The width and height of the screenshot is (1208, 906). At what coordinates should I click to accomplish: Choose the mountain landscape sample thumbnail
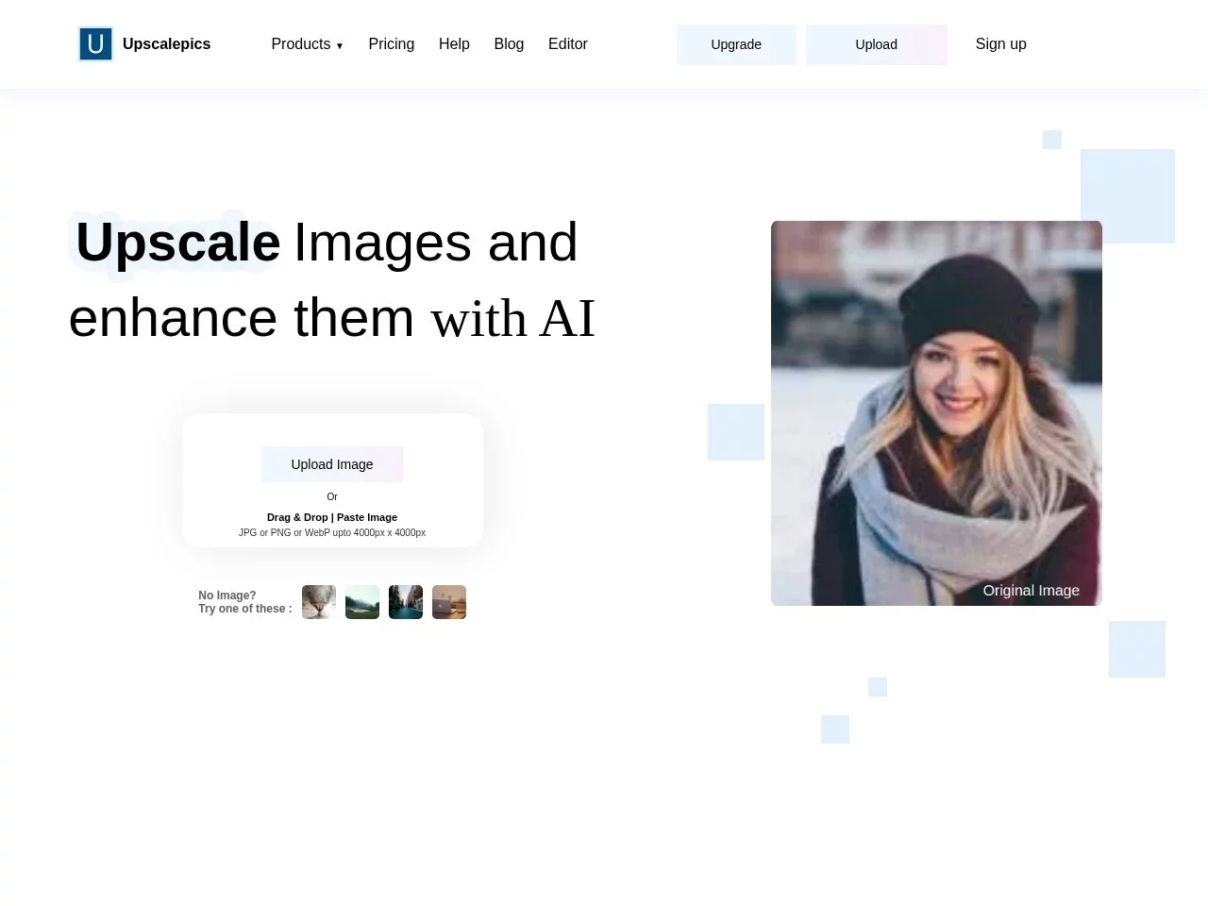coord(362,602)
